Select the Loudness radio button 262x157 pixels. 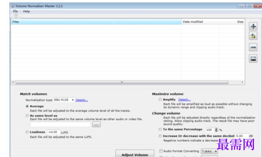pos(27,132)
